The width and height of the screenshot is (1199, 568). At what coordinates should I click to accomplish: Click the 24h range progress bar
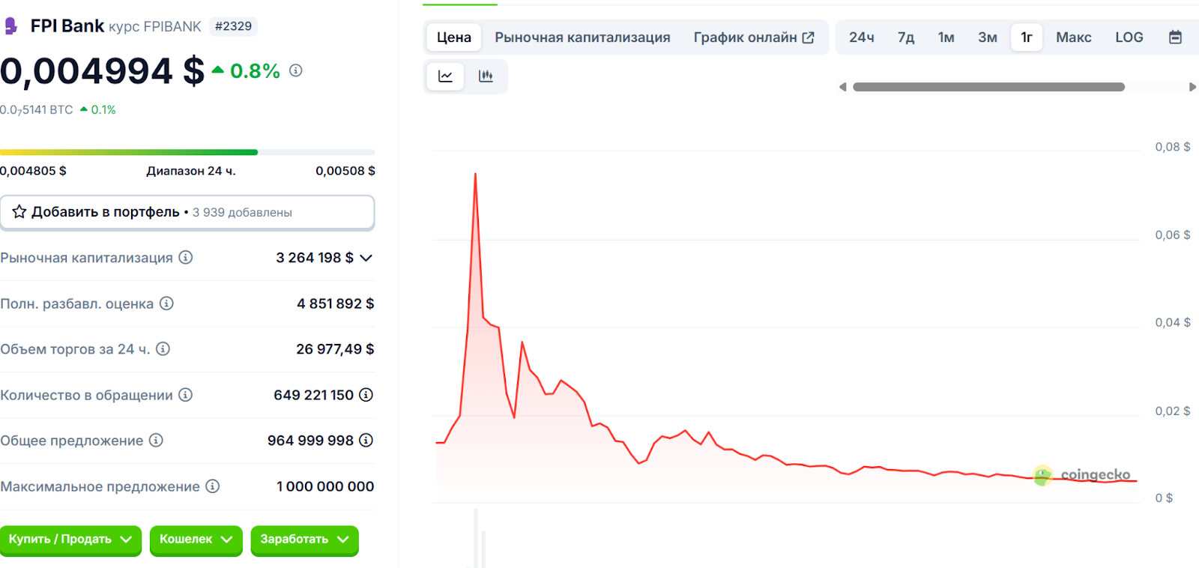(187, 152)
